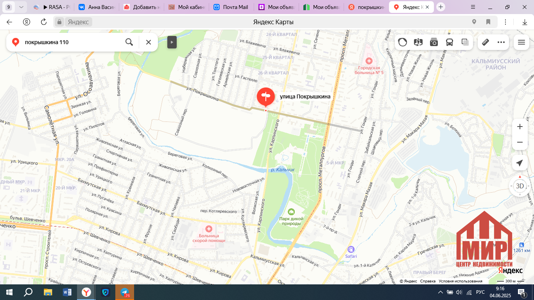534x300 pixels.
Task: Reload the page
Action: click(44, 22)
